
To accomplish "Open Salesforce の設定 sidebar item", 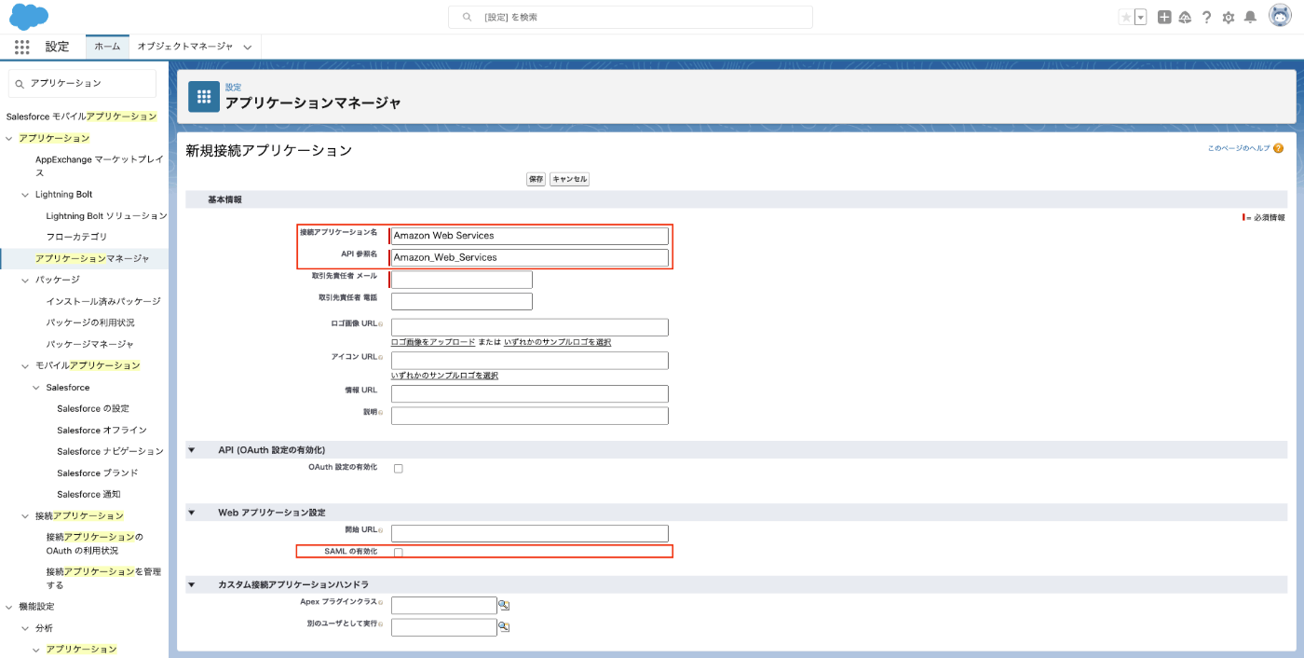I will [93, 408].
